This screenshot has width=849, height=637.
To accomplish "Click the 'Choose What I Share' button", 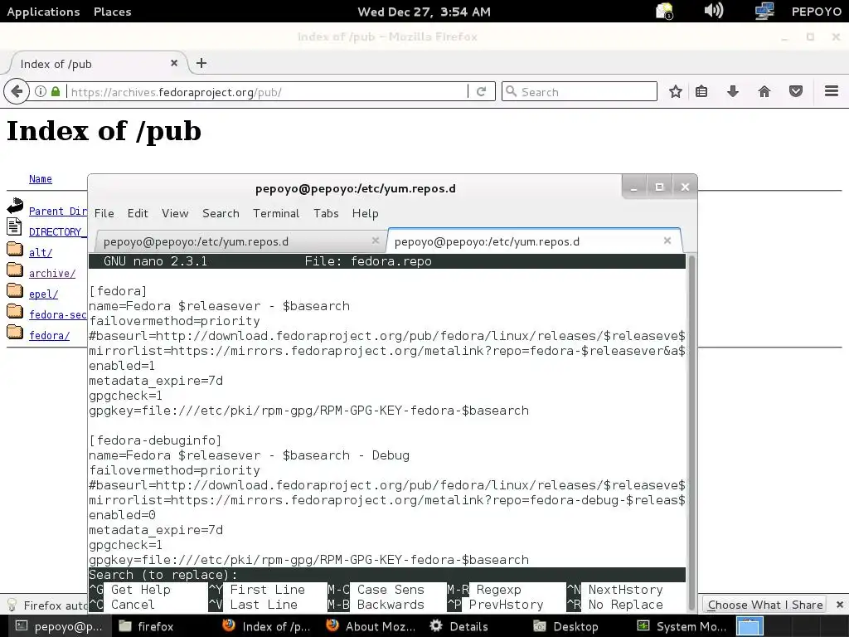I will point(765,605).
